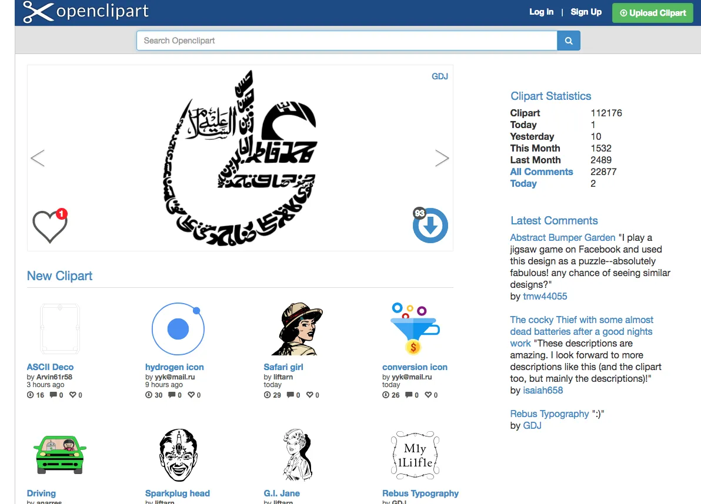Open the Latest Comments heading
This screenshot has width=701, height=504.
click(x=554, y=220)
